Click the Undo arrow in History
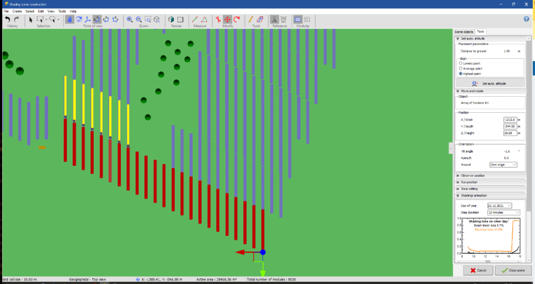The height and width of the screenshot is (284, 535). pyautogui.click(x=7, y=19)
